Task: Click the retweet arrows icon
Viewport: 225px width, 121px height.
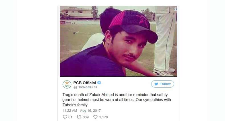Action: coord(79,117)
